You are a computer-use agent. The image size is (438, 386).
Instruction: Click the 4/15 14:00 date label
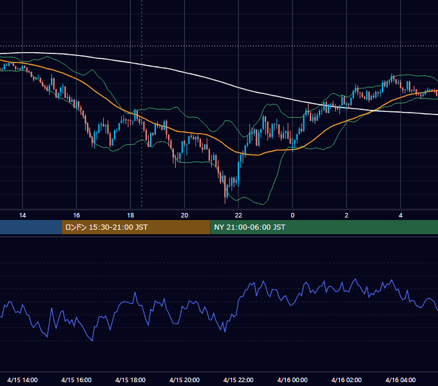[23, 380]
